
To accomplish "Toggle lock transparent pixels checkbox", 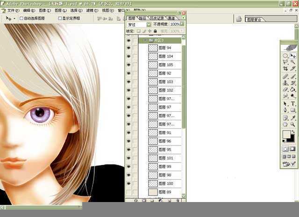I will [x=139, y=31].
